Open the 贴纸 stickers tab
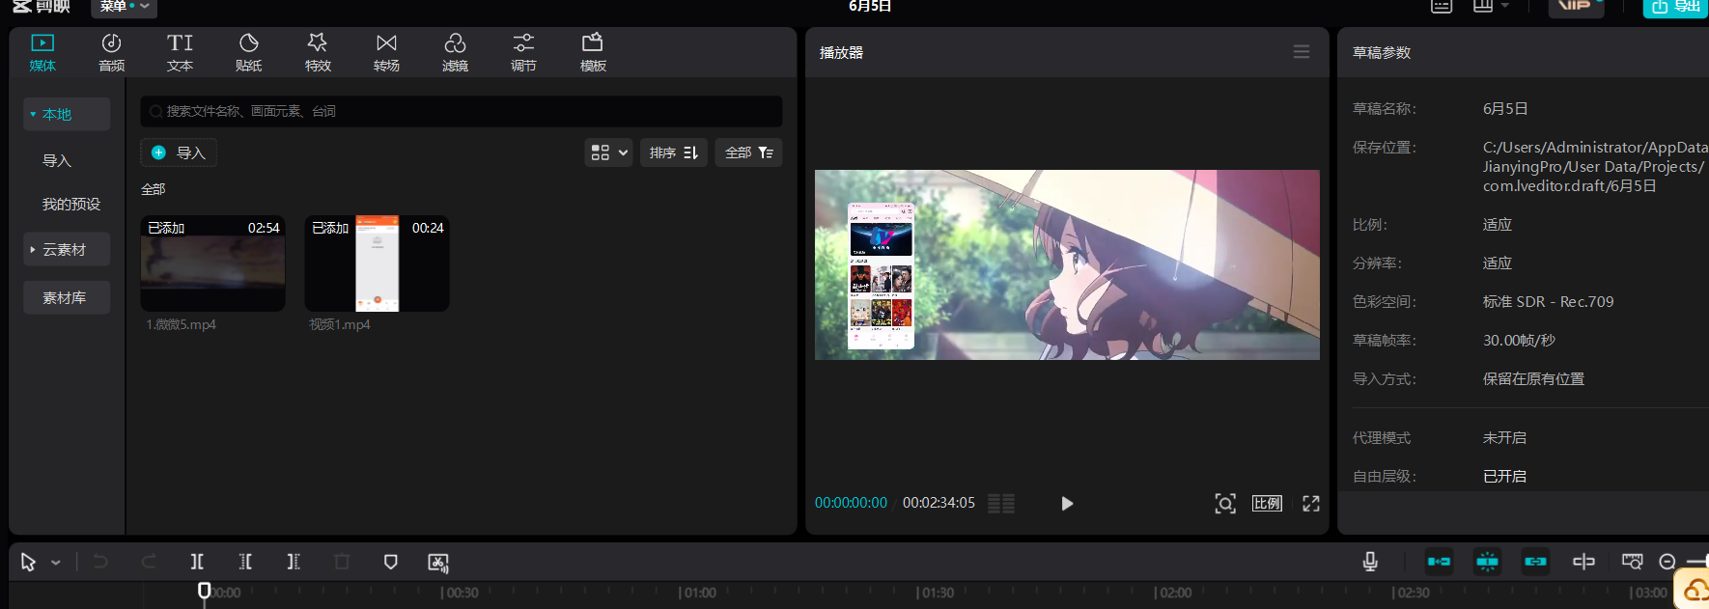 point(249,52)
